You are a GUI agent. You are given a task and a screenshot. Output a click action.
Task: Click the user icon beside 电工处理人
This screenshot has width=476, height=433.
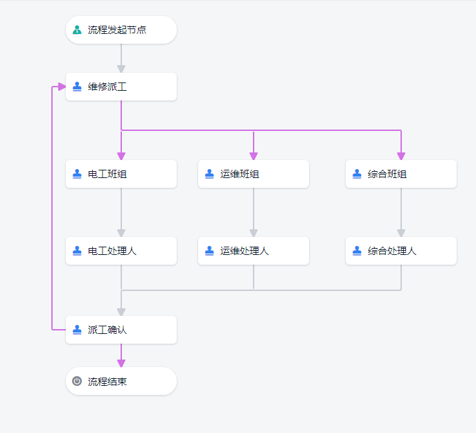pos(77,251)
